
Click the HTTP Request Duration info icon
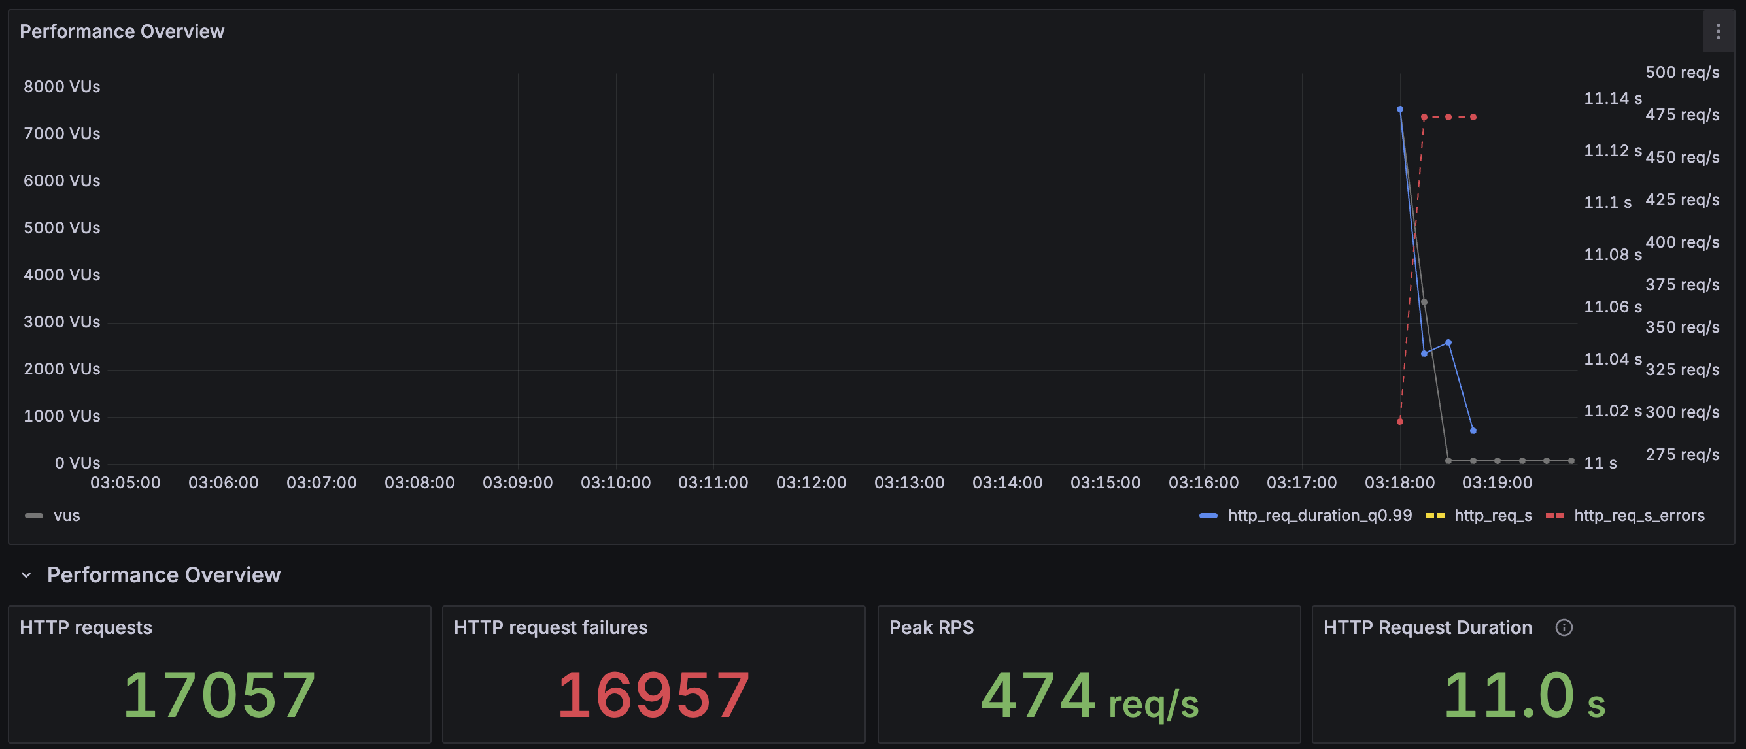tap(1564, 627)
